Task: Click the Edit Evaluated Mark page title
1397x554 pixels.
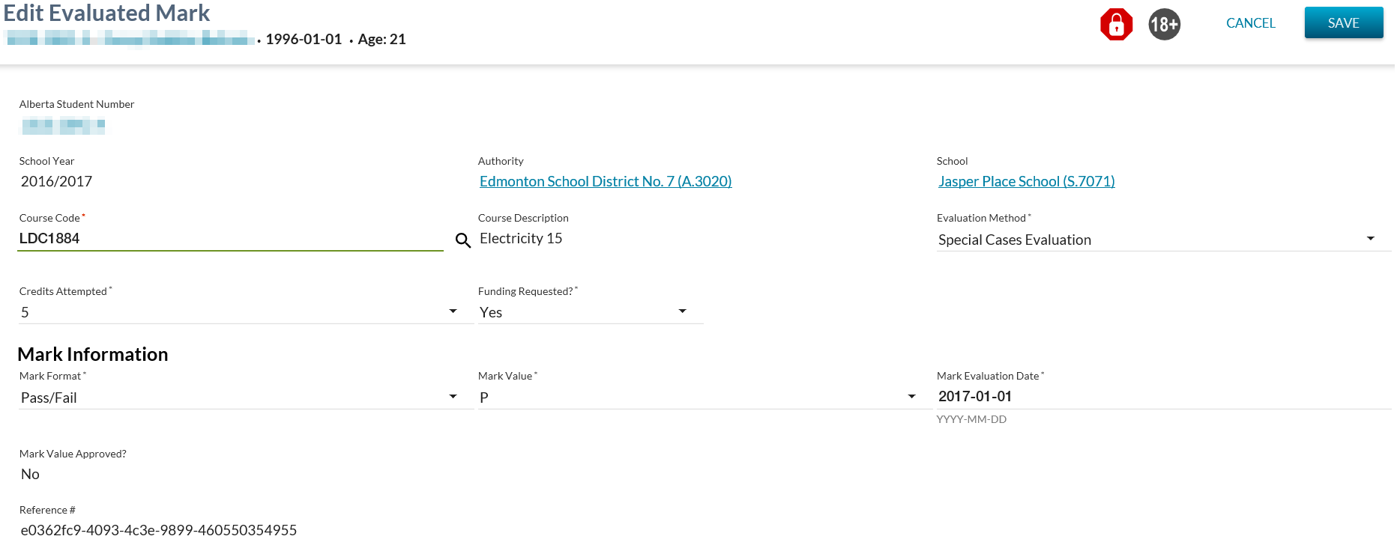Action: [x=106, y=13]
